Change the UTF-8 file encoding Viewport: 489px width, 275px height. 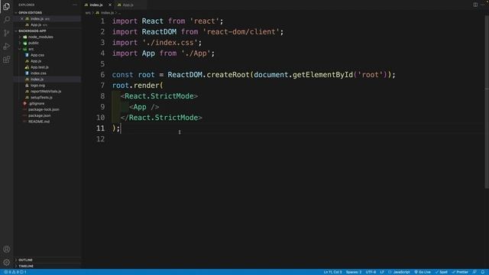[x=371, y=272]
